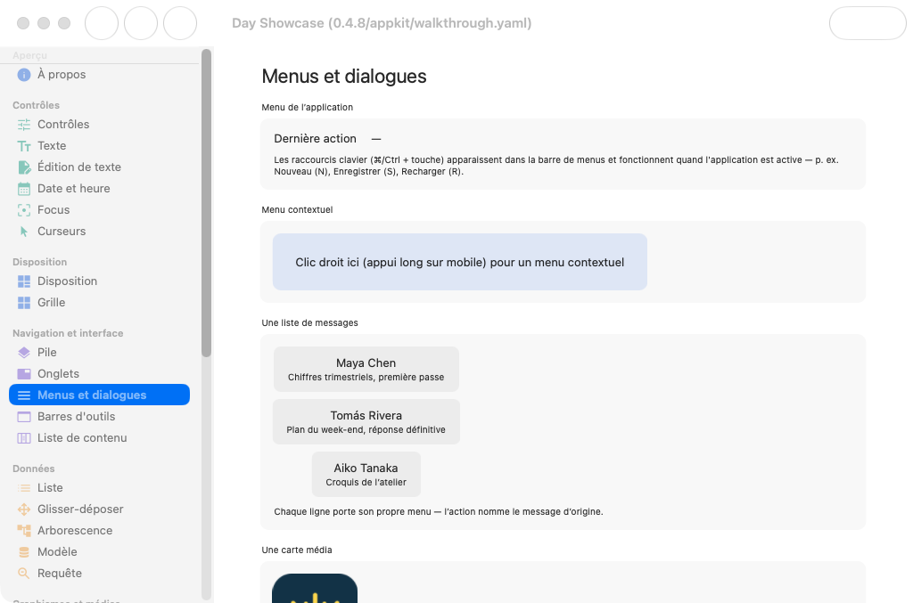
Task: Select the Tomás Rivera message row
Action: point(366,421)
